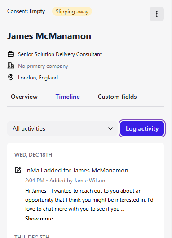Click the Log activity button

click(x=142, y=128)
